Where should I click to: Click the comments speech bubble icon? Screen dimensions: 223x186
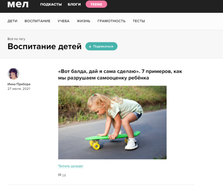pos(60,175)
